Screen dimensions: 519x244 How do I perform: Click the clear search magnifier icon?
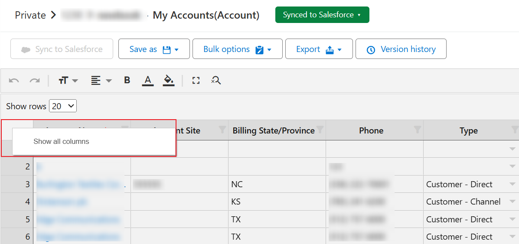216,80
